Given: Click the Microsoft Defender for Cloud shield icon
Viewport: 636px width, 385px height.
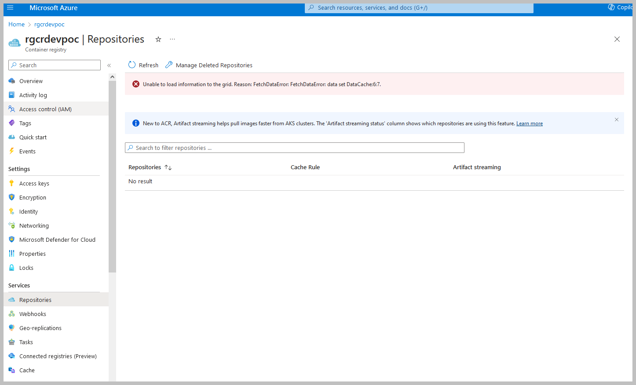Looking at the screenshot, I should click(12, 240).
